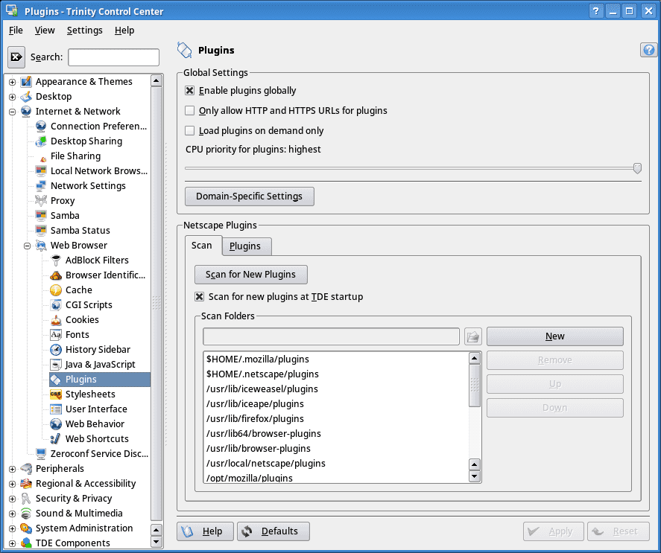Image resolution: width=661 pixels, height=553 pixels.
Task: Click the Samba icon
Action: [x=41, y=215]
